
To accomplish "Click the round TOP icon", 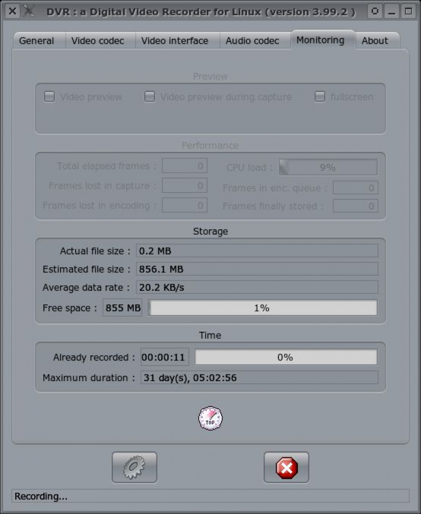I will [x=210, y=418].
